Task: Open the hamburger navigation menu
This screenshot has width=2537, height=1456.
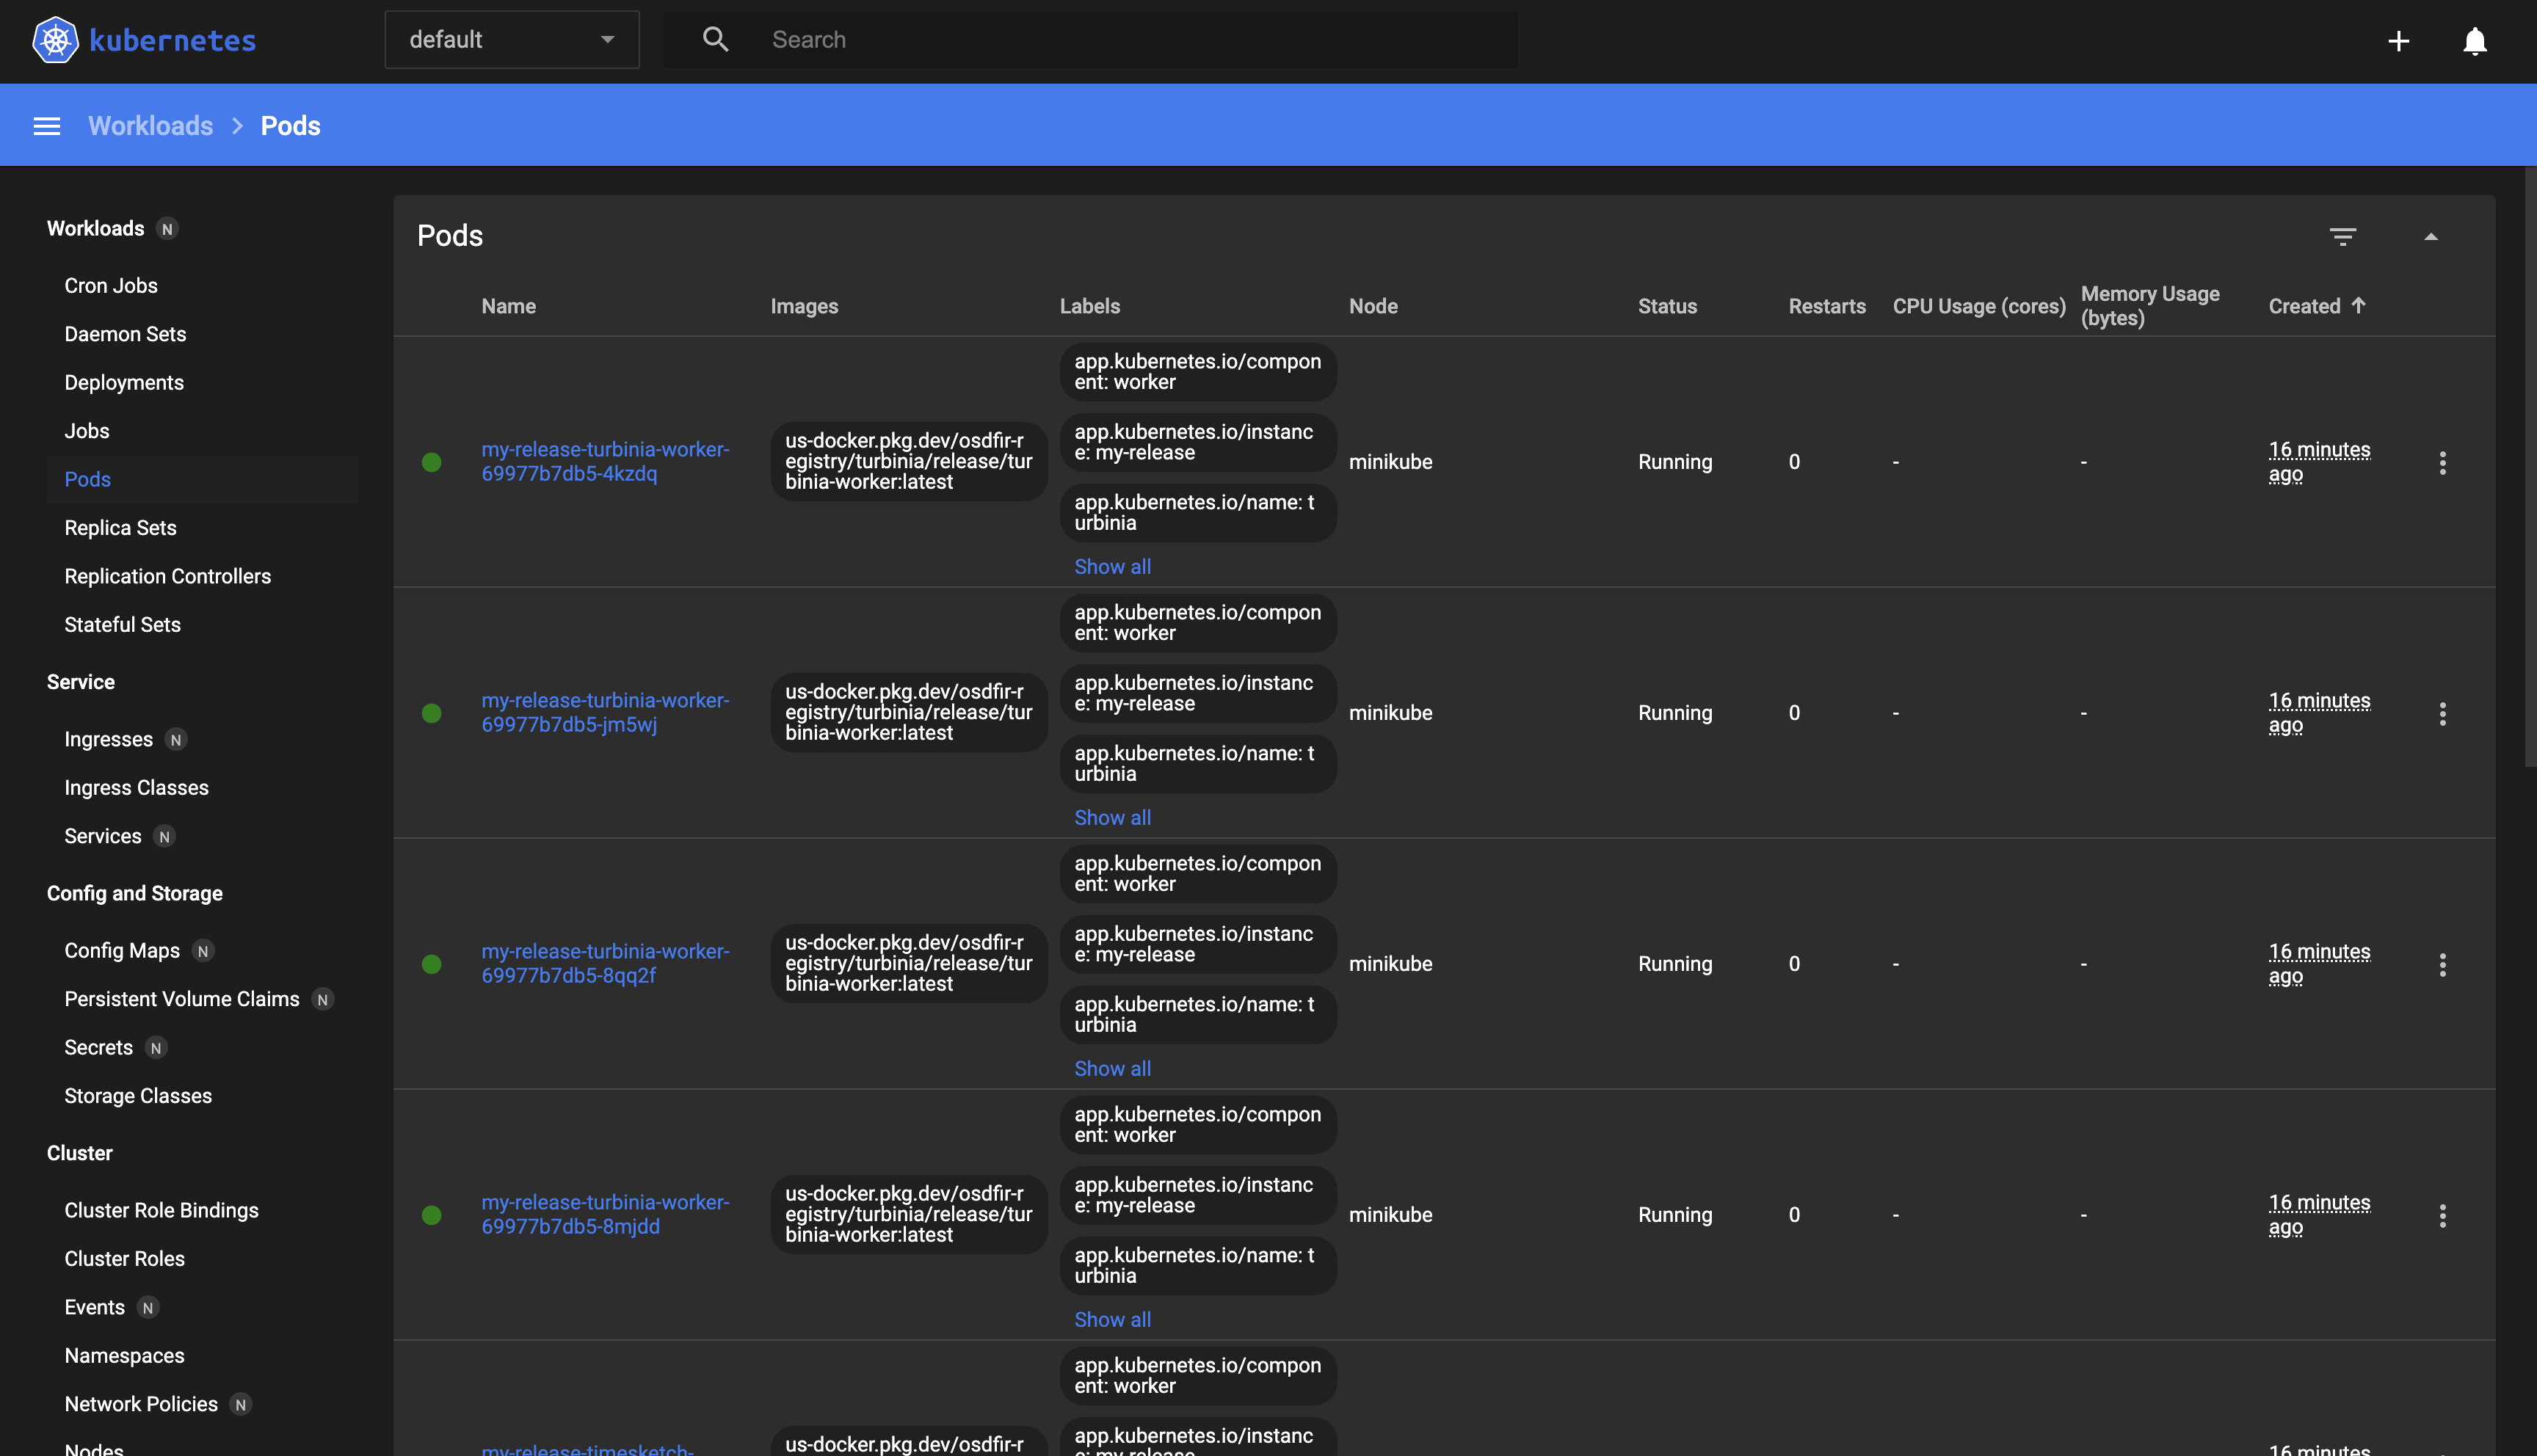Action: click(47, 126)
